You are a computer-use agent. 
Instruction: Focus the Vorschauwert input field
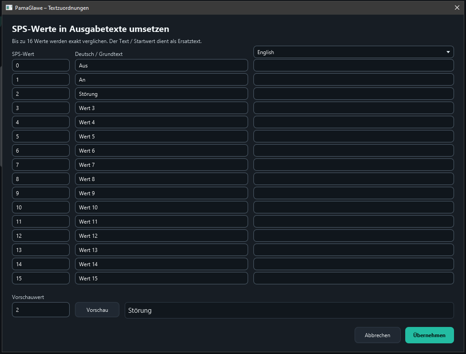tap(41, 310)
